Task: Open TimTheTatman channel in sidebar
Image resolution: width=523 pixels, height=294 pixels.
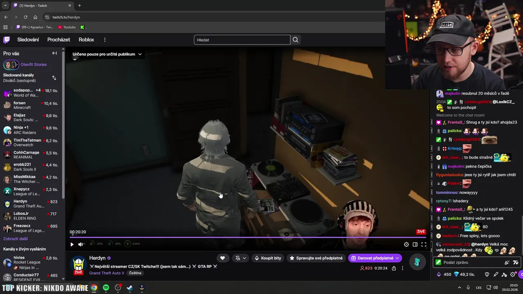Action: [x=31, y=142]
